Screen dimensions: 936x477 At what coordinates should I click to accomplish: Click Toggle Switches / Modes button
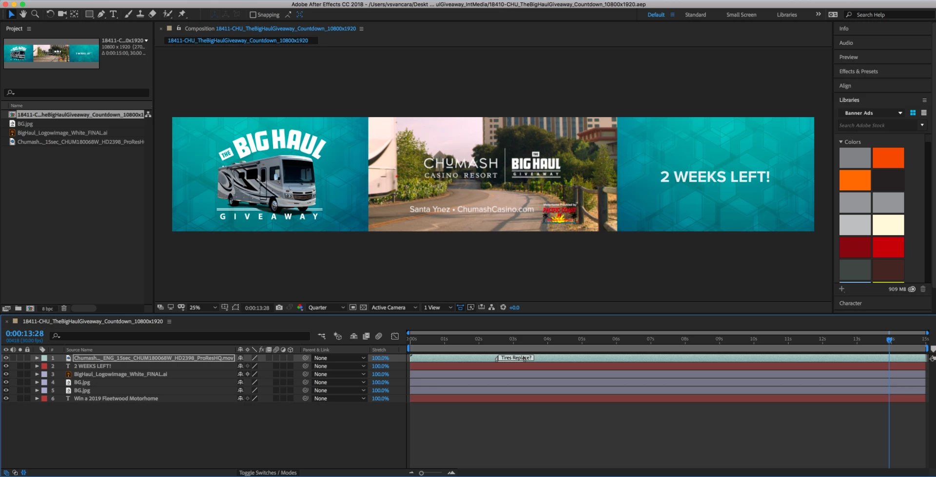268,473
